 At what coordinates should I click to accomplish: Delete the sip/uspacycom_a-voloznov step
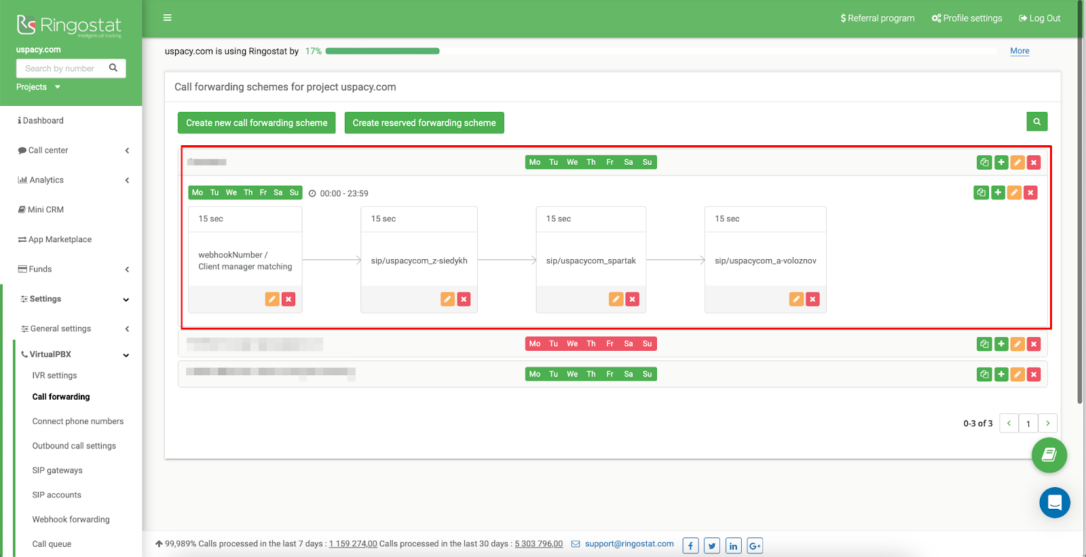click(812, 299)
